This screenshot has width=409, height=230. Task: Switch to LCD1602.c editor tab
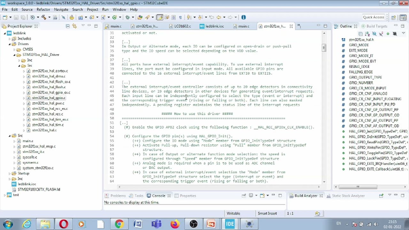pyautogui.click(x=180, y=26)
